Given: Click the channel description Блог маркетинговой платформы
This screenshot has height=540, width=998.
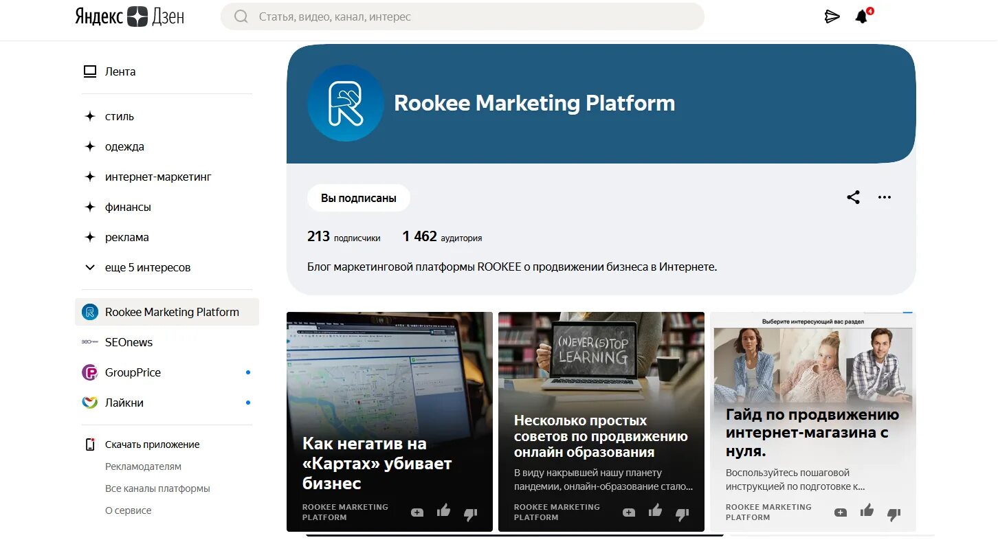Looking at the screenshot, I should click(x=512, y=267).
